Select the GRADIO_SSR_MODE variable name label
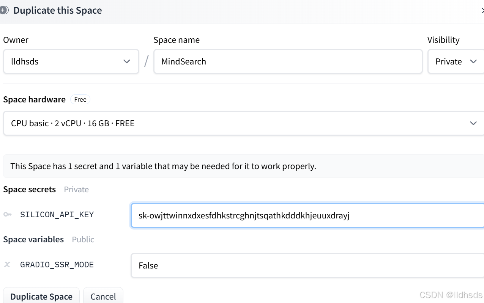 (x=57, y=265)
